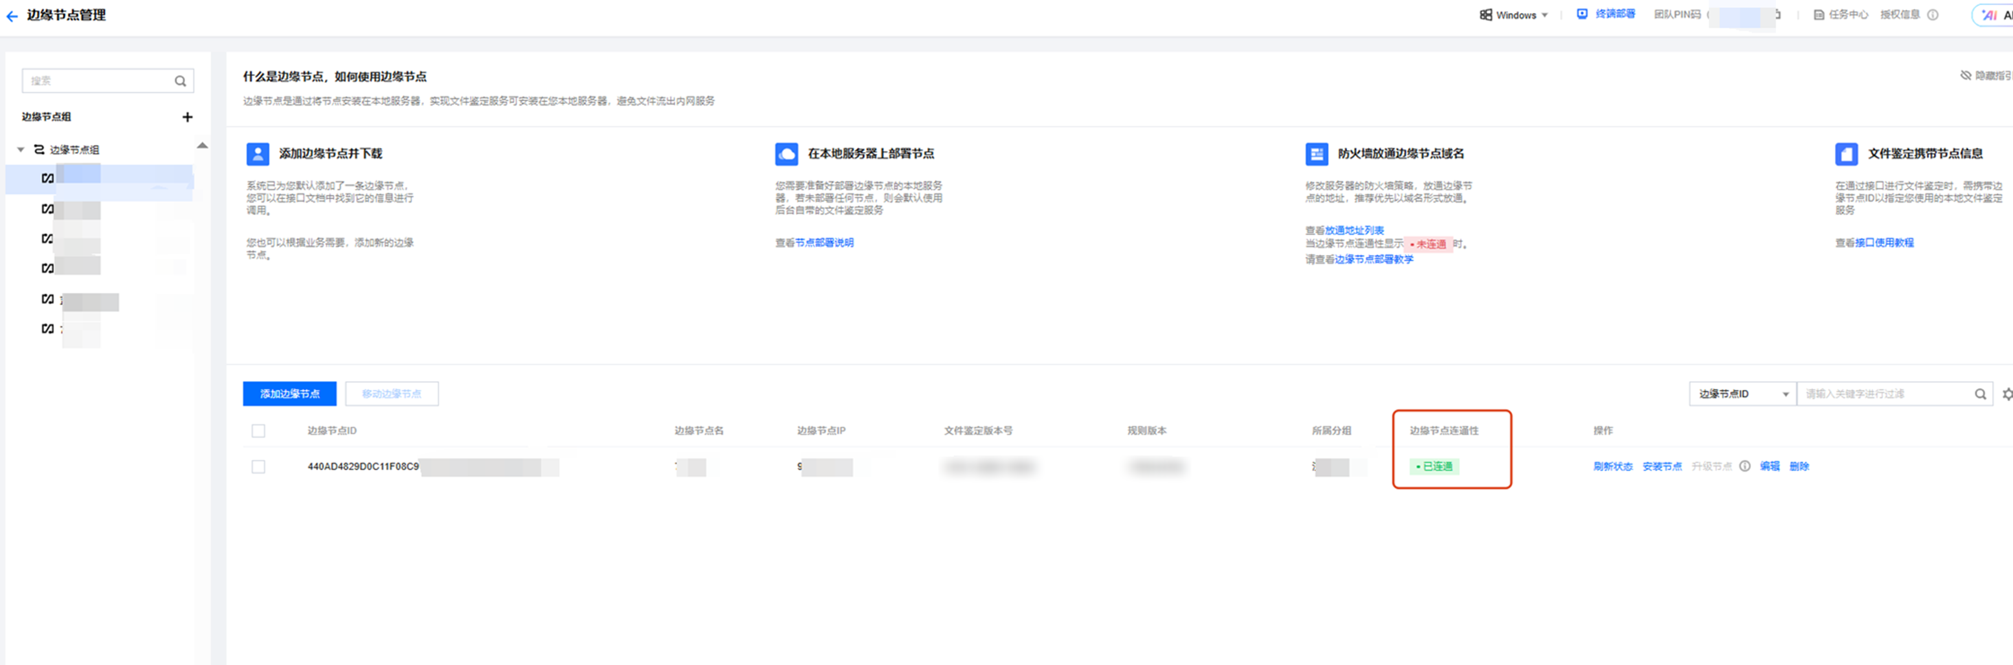The height and width of the screenshot is (665, 2013).
Task: Click the magnifier icon in sidebar search
Action: coord(180,82)
